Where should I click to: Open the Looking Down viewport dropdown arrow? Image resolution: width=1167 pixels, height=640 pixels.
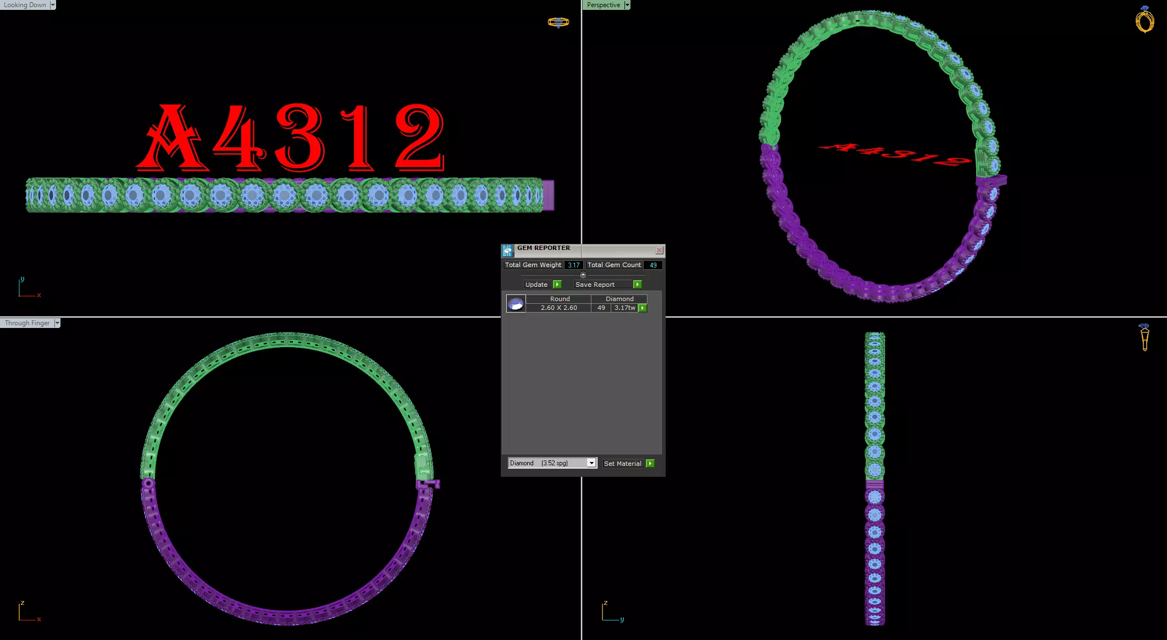point(53,5)
